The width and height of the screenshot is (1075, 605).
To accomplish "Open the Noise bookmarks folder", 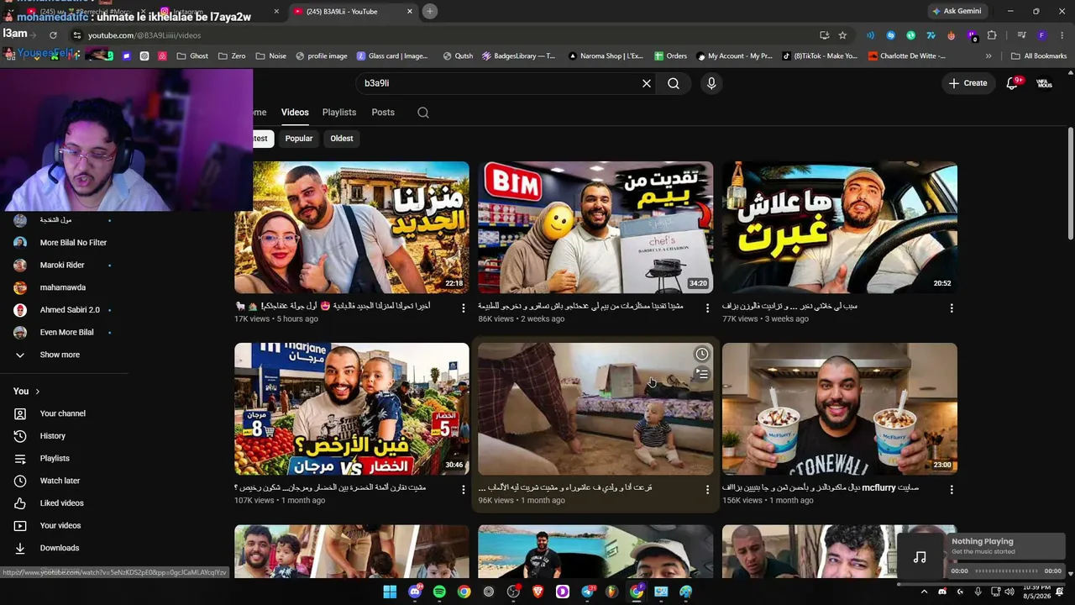I will click(270, 56).
